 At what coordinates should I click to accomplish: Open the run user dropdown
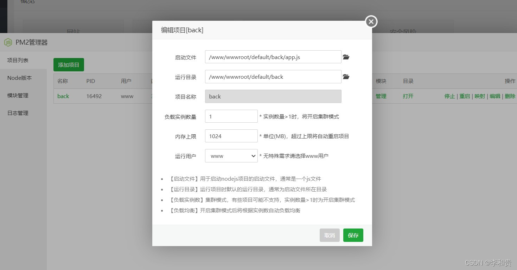tap(231, 156)
